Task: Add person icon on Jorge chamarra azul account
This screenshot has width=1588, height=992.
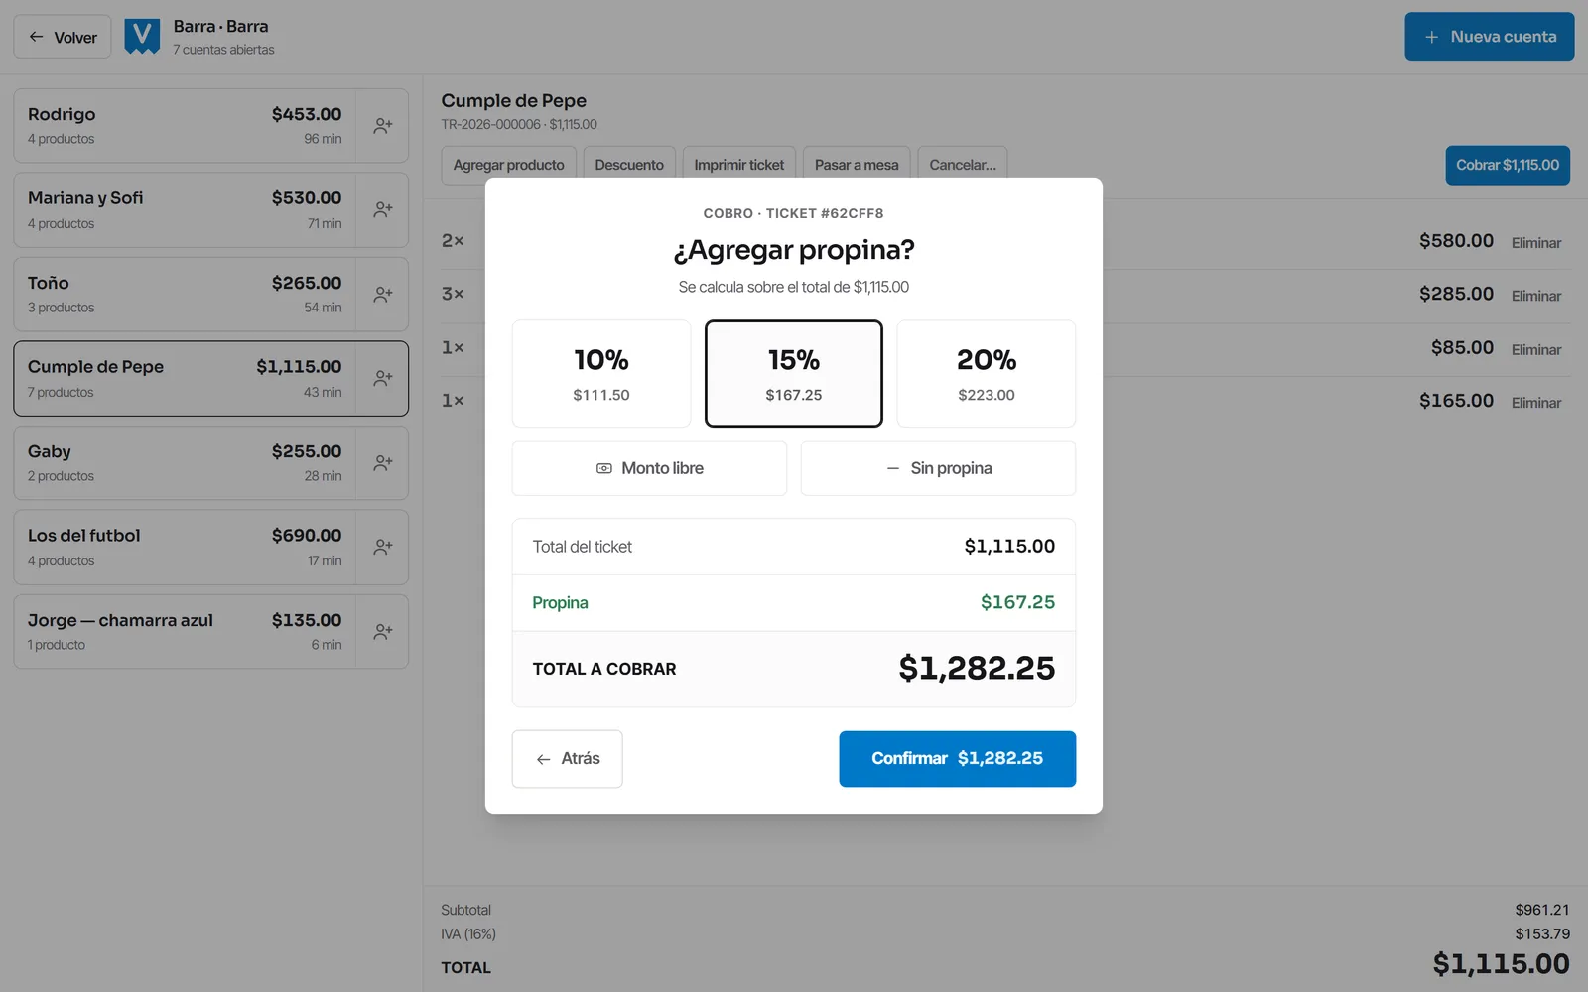Action: pyautogui.click(x=382, y=632)
